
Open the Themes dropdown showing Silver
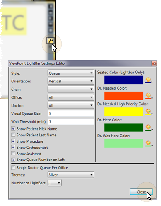71,175
